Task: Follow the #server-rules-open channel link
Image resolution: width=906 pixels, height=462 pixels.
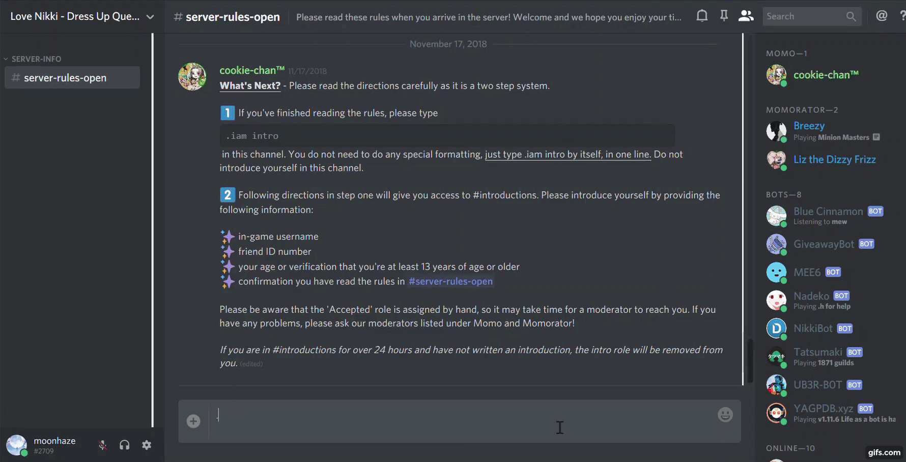Action: (450, 281)
